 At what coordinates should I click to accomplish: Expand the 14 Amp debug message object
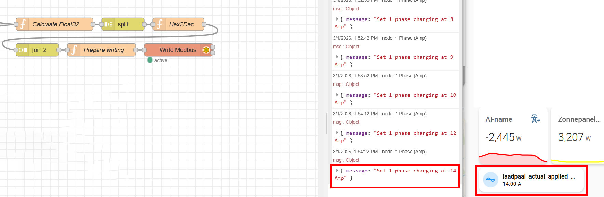coord(337,171)
